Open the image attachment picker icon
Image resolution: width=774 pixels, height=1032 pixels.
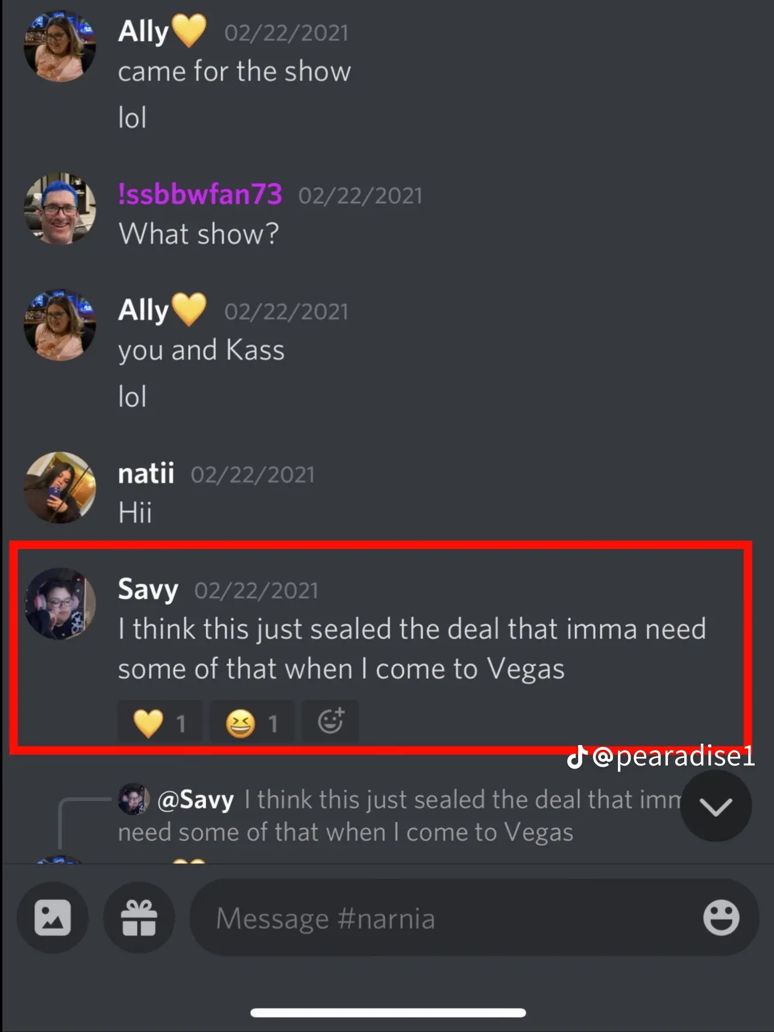[x=53, y=917]
